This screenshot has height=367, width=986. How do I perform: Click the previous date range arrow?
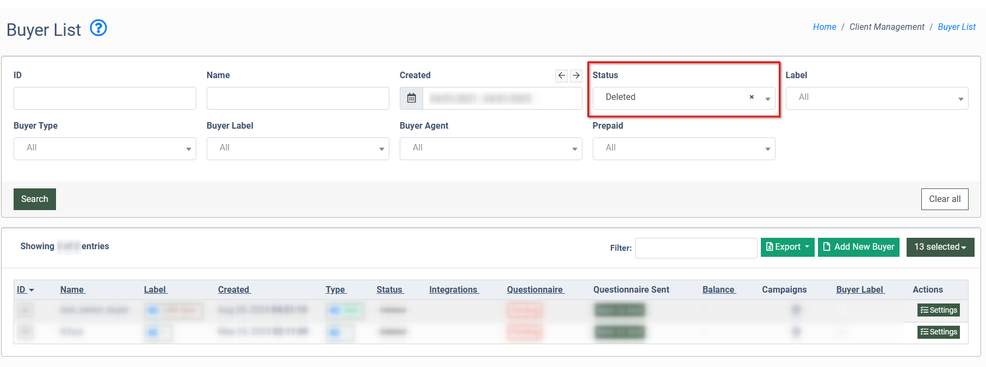pyautogui.click(x=561, y=75)
